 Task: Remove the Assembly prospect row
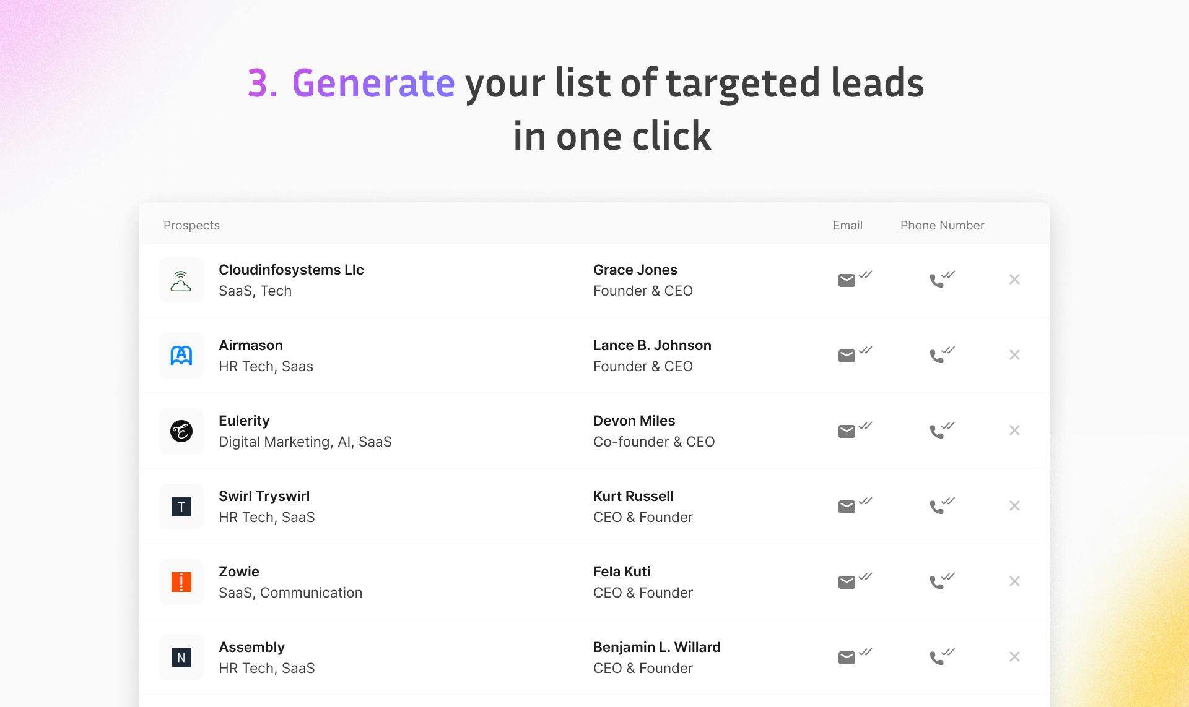point(1014,657)
